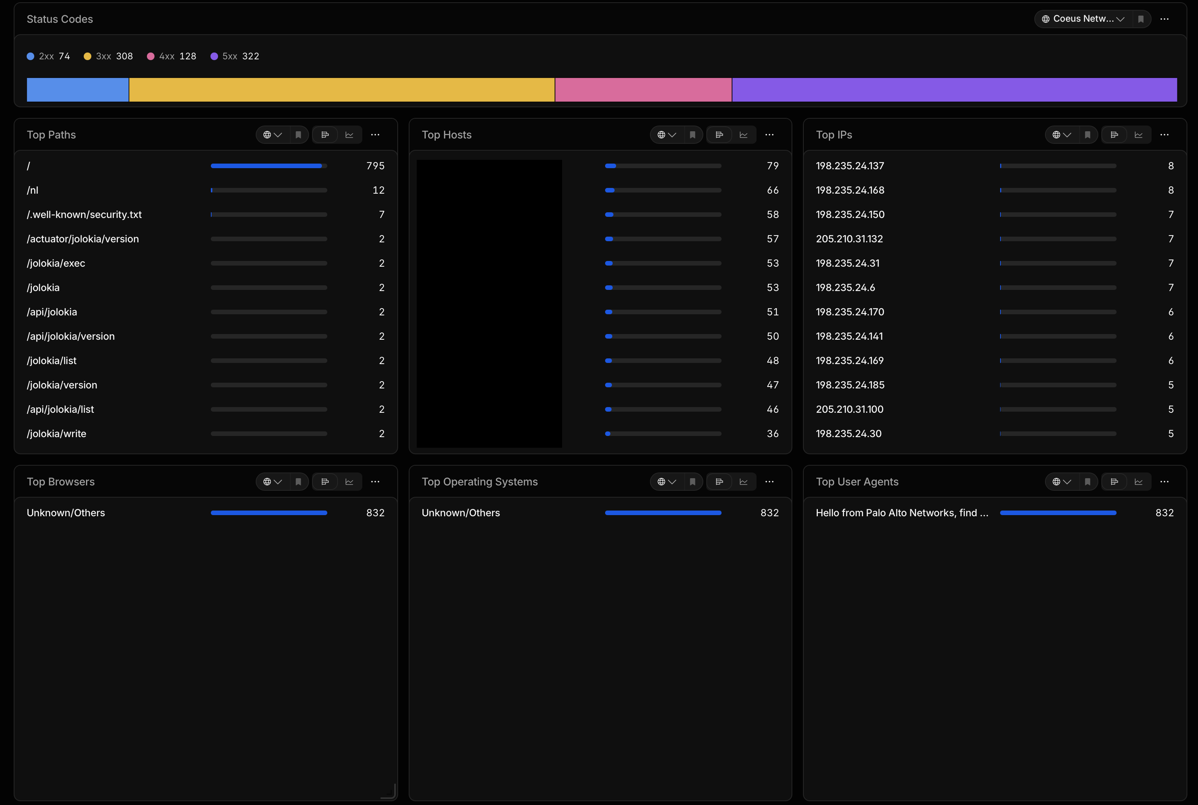Click the purple 5xx status bar segment
1198x805 pixels.
point(954,90)
